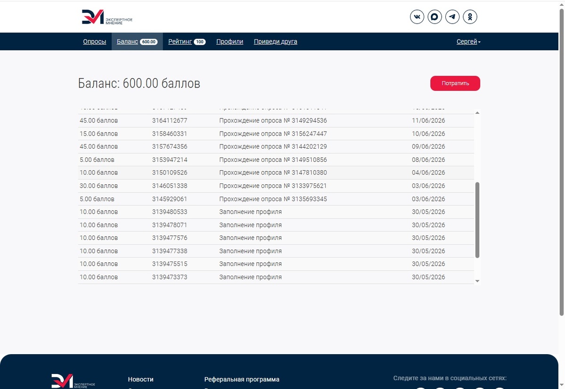Viewport: 565px width, 389px height.
Task: Click the date 09/06/2026
Action: (428, 146)
